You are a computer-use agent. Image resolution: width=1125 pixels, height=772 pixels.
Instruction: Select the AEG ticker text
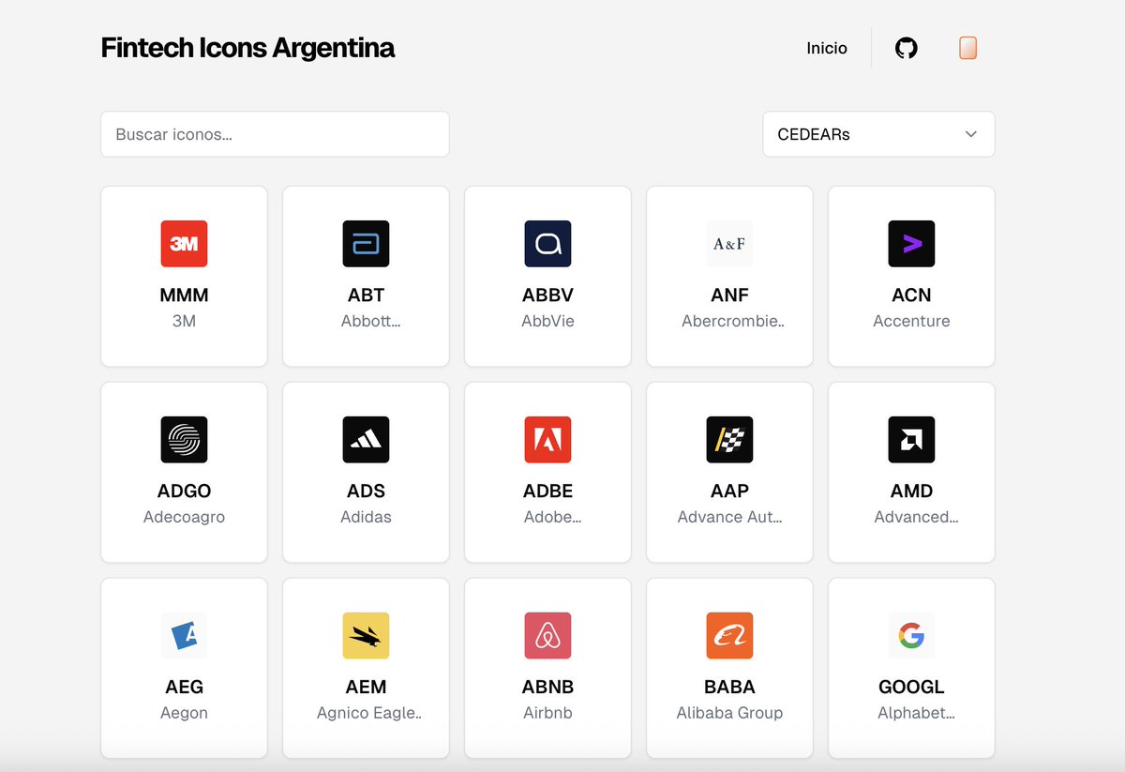pyautogui.click(x=184, y=688)
